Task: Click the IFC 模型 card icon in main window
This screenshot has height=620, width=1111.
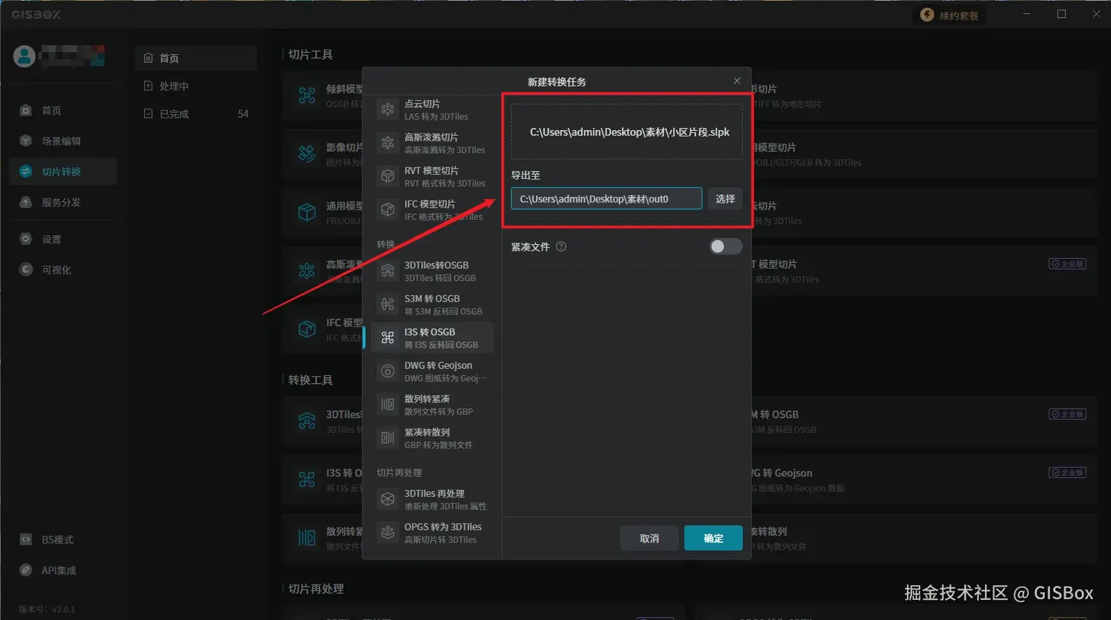Action: (307, 329)
